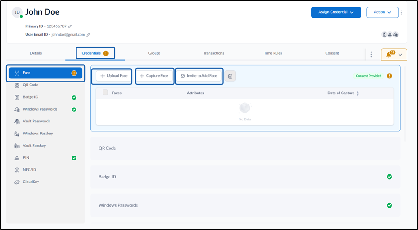The height and width of the screenshot is (230, 418).
Task: Open the more tabs vertical dots menu
Action: [x=371, y=55]
